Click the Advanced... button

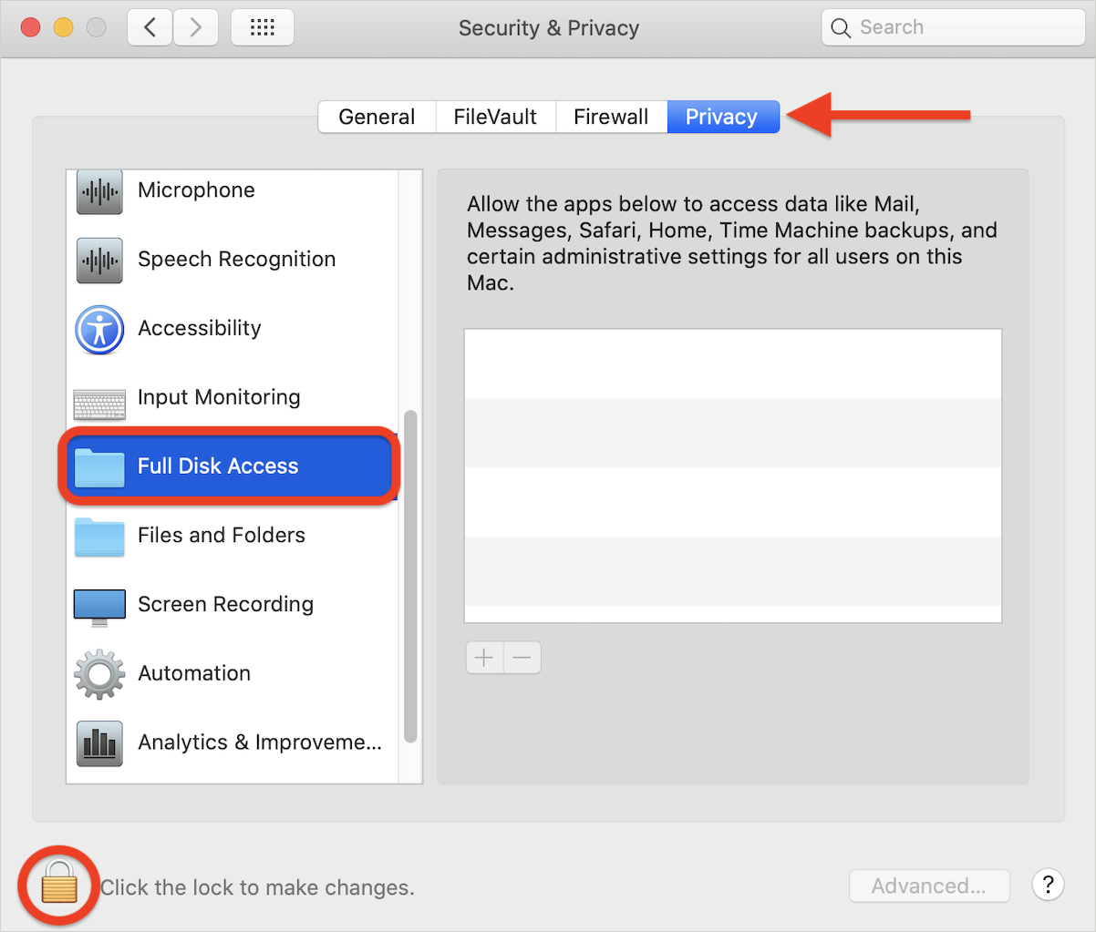[x=928, y=886]
